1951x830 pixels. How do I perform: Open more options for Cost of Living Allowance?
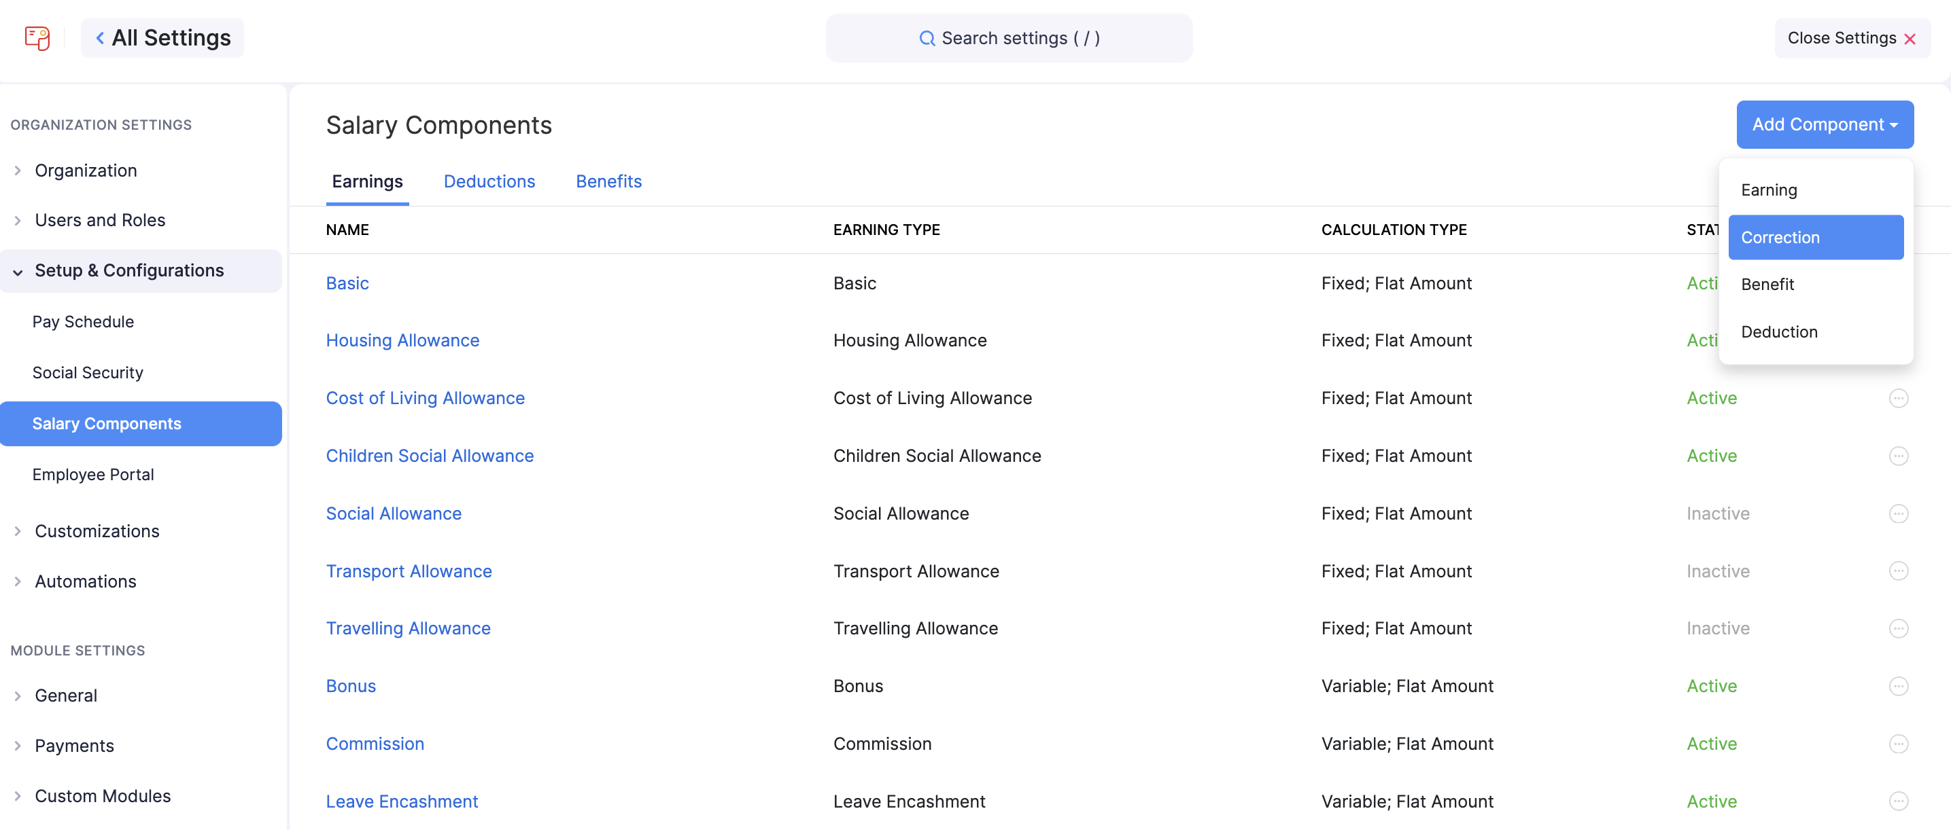click(x=1898, y=398)
